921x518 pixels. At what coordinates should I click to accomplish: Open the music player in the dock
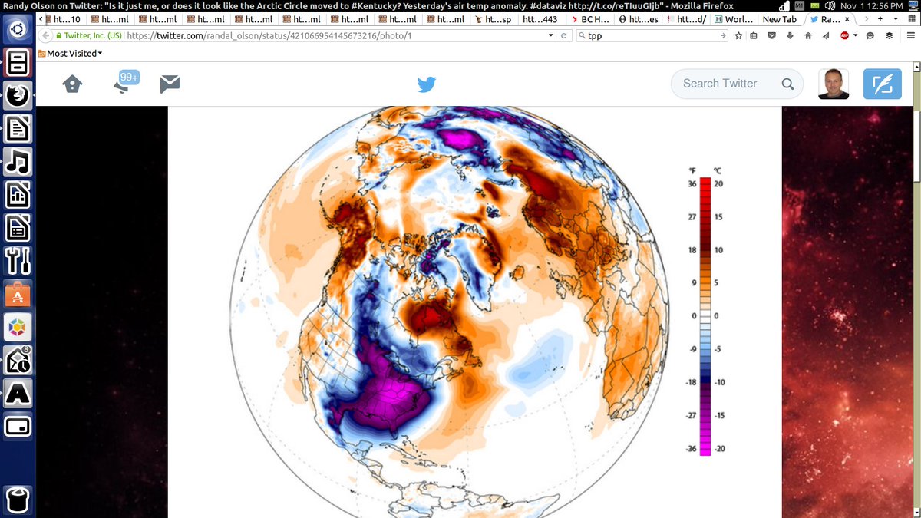click(18, 161)
